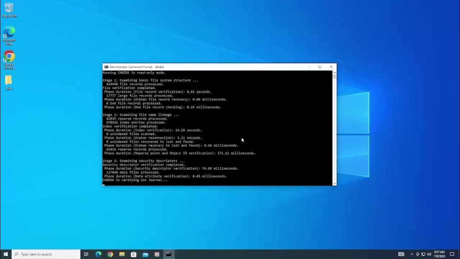Open Task View from the taskbar
Screen dimensions: 460x259
[86, 254]
